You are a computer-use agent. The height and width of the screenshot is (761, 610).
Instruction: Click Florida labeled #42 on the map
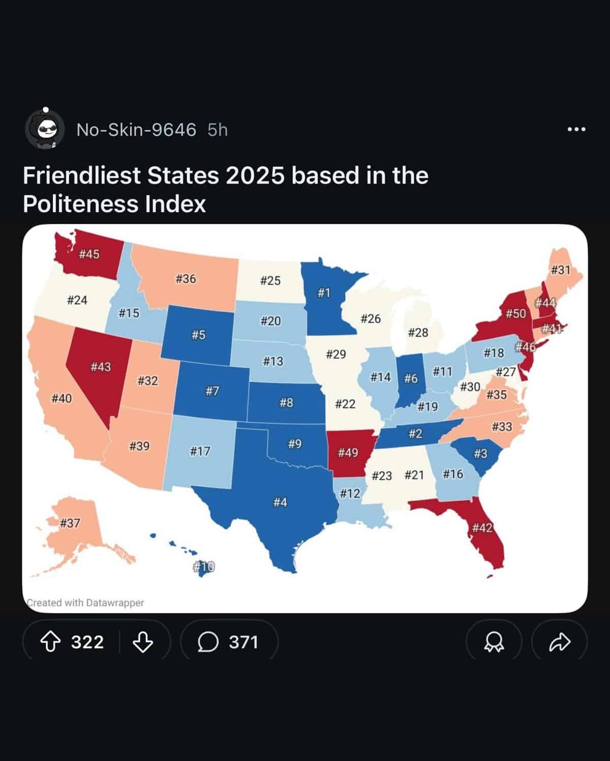coord(482,528)
